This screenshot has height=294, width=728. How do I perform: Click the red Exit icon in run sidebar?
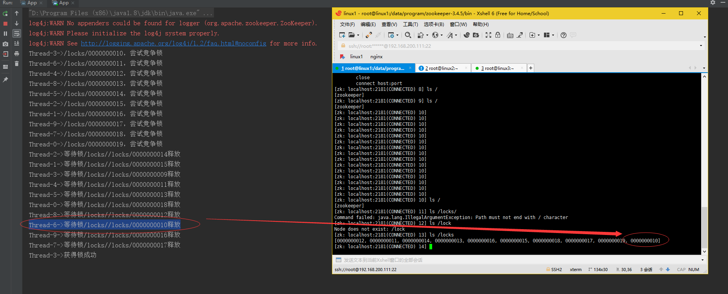[x=5, y=54]
